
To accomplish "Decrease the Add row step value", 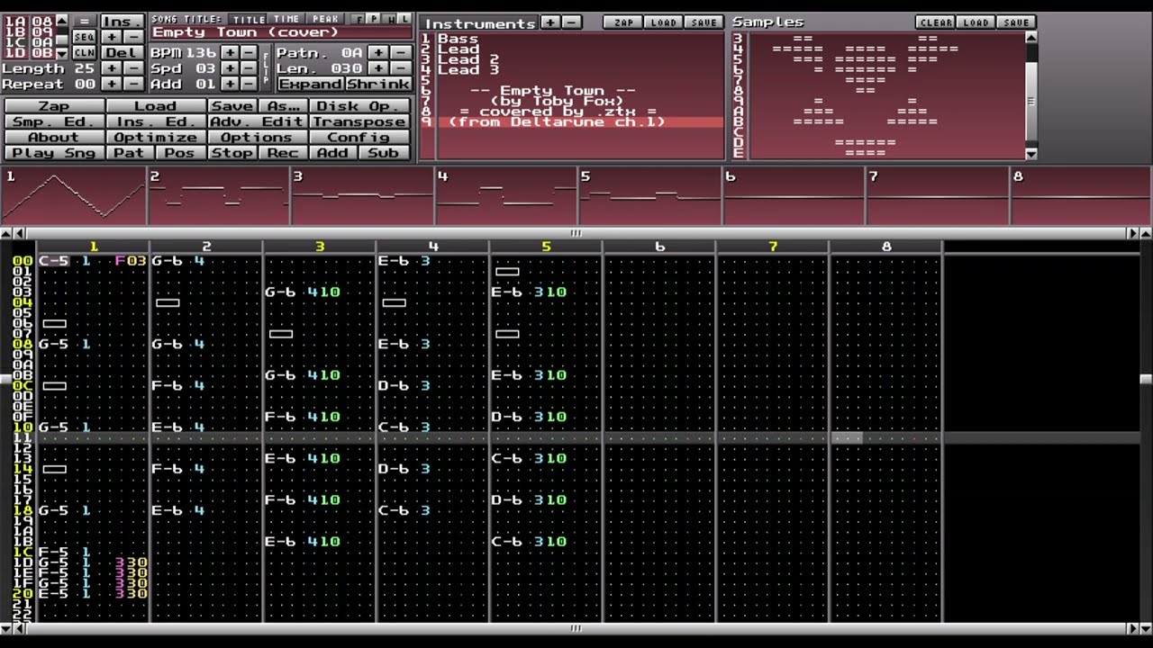I will point(250,84).
